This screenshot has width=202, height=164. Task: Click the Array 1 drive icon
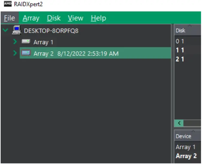26,42
